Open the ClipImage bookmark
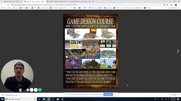This screenshot has height=101, width=181. tap(108, 8)
